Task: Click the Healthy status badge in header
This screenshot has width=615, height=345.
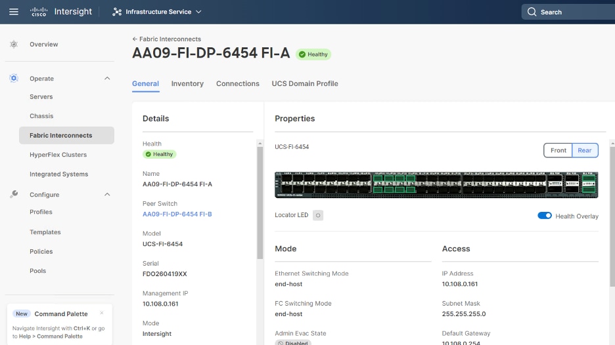Action: [313, 54]
